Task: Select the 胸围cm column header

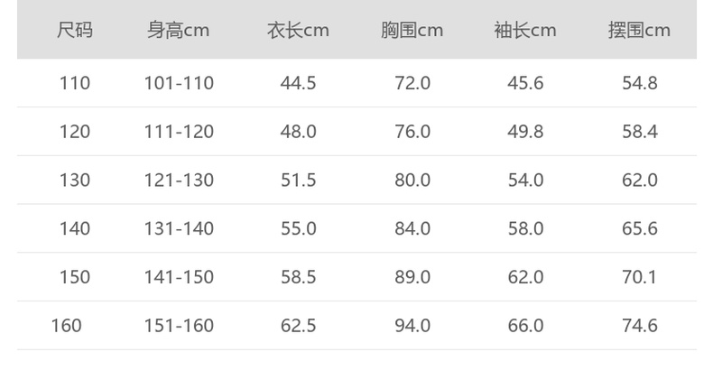Action: coord(412,30)
